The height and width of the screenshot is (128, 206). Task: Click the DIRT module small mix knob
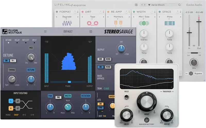click(x=101, y=12)
